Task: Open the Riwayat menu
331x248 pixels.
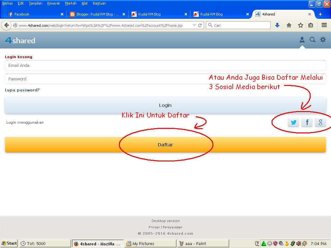Action: tap(53, 3)
